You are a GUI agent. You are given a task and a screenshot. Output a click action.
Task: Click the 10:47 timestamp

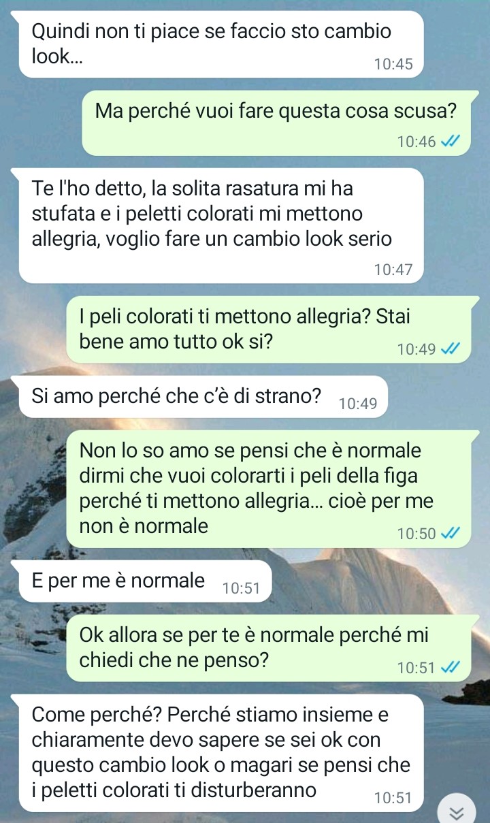coord(393,270)
